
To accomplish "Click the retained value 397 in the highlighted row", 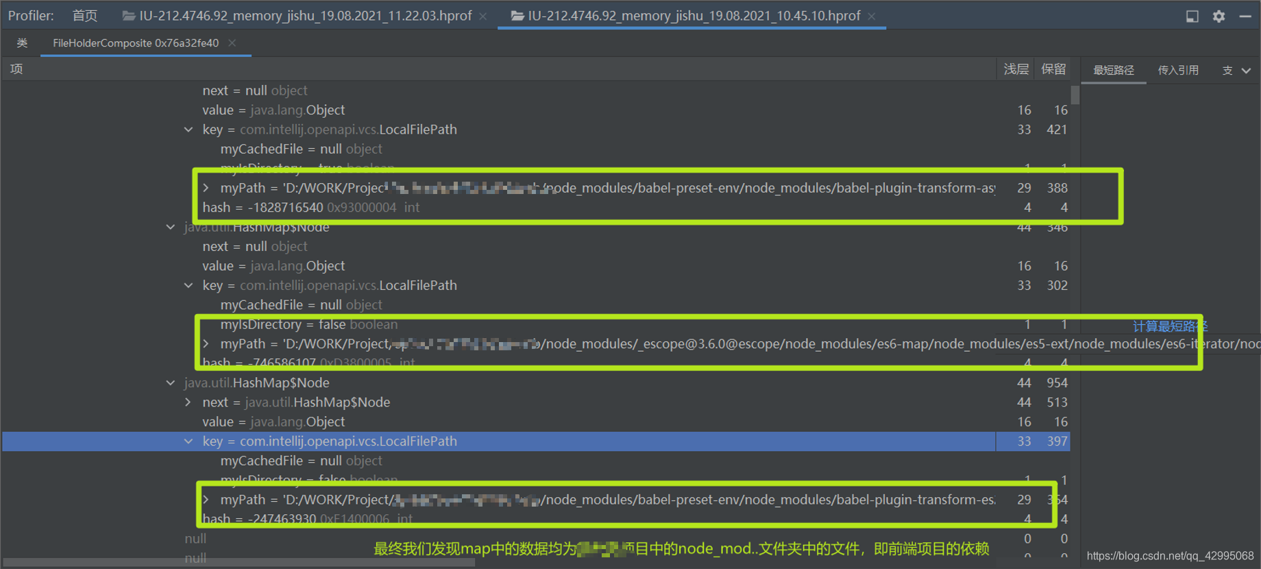I will [1057, 441].
